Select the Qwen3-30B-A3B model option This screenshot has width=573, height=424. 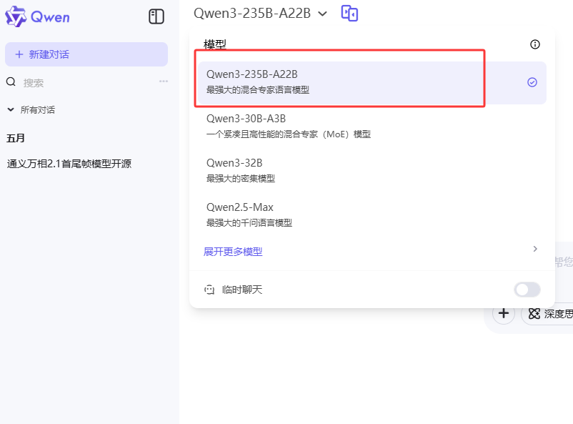pos(372,127)
